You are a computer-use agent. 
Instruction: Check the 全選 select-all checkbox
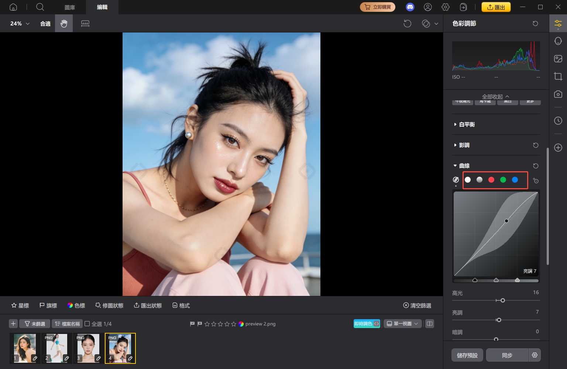click(87, 324)
